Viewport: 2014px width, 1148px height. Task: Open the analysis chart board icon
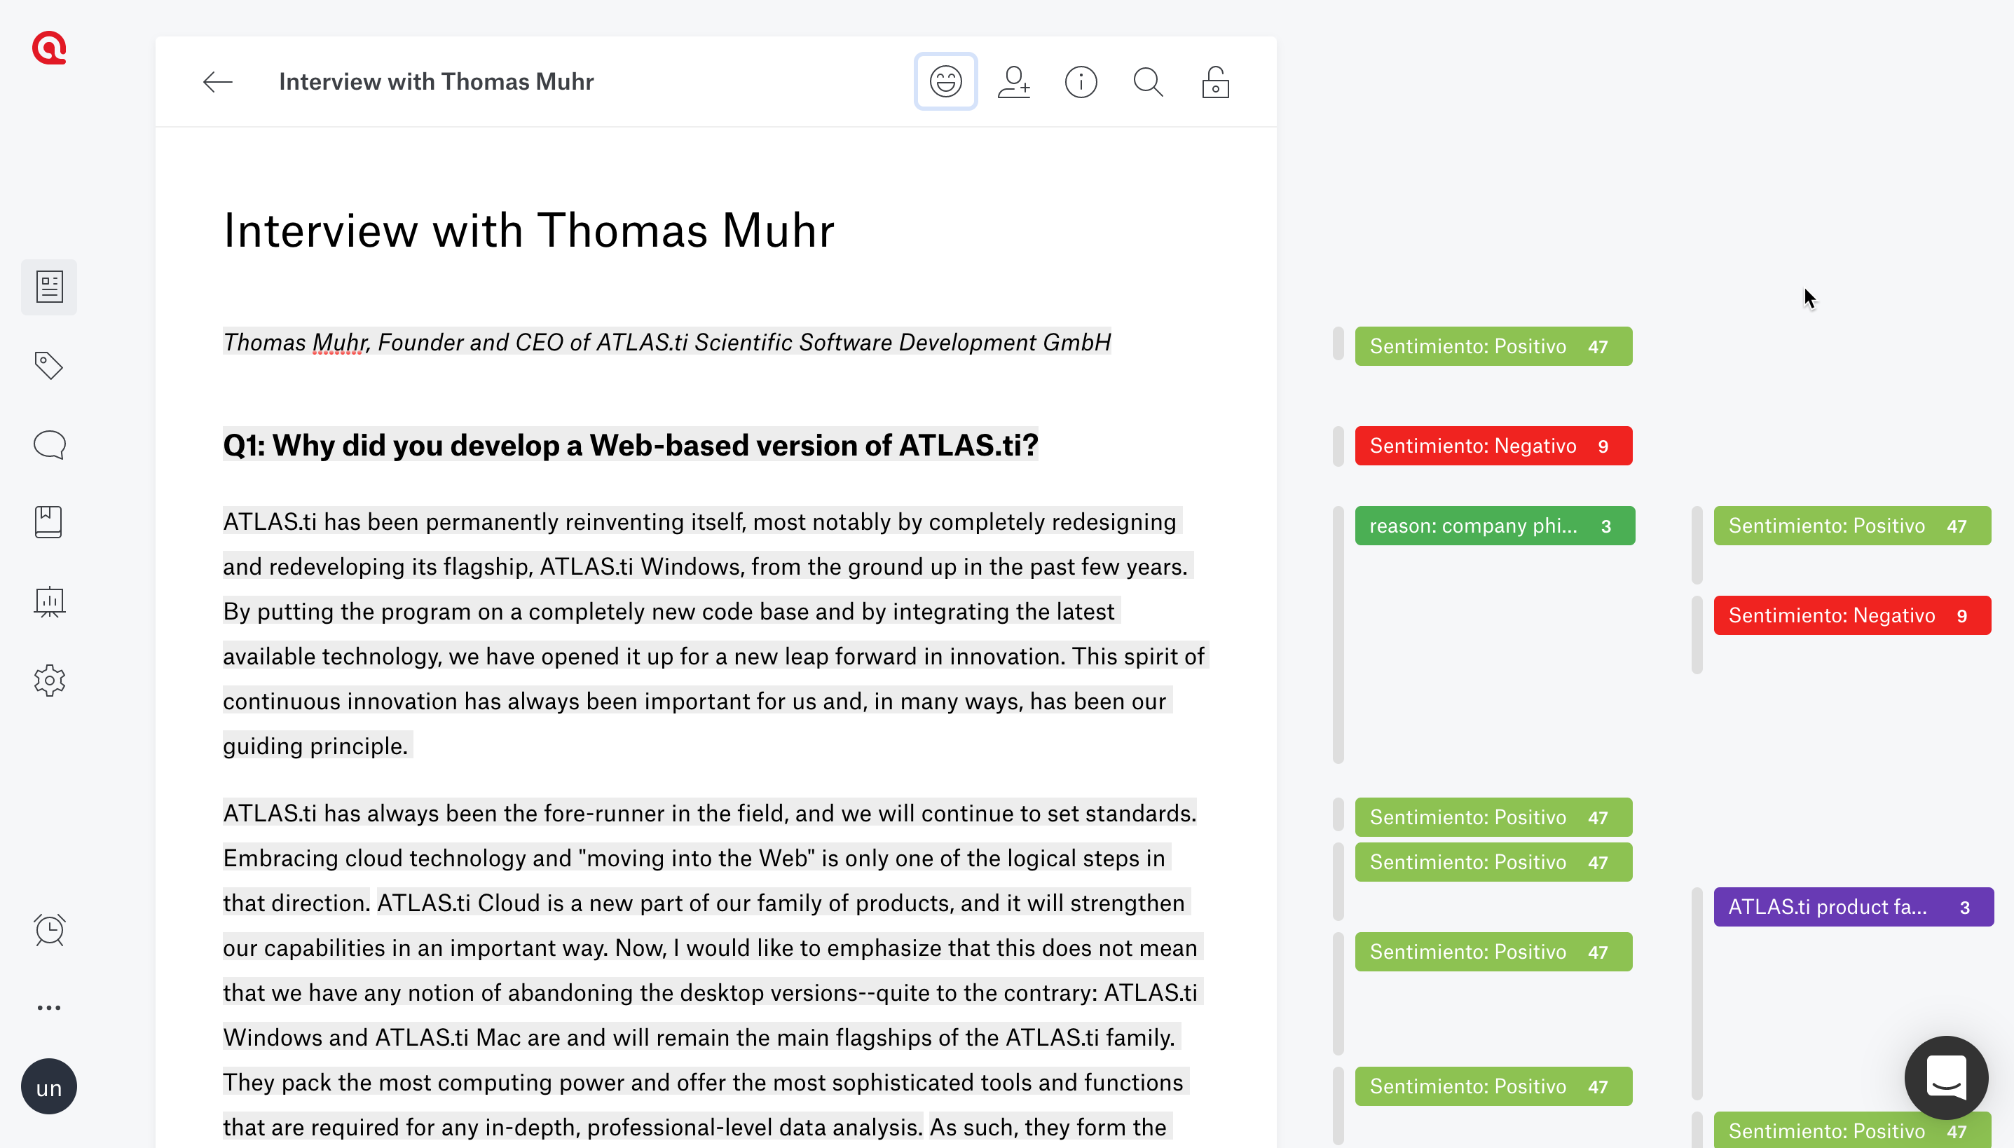(49, 601)
